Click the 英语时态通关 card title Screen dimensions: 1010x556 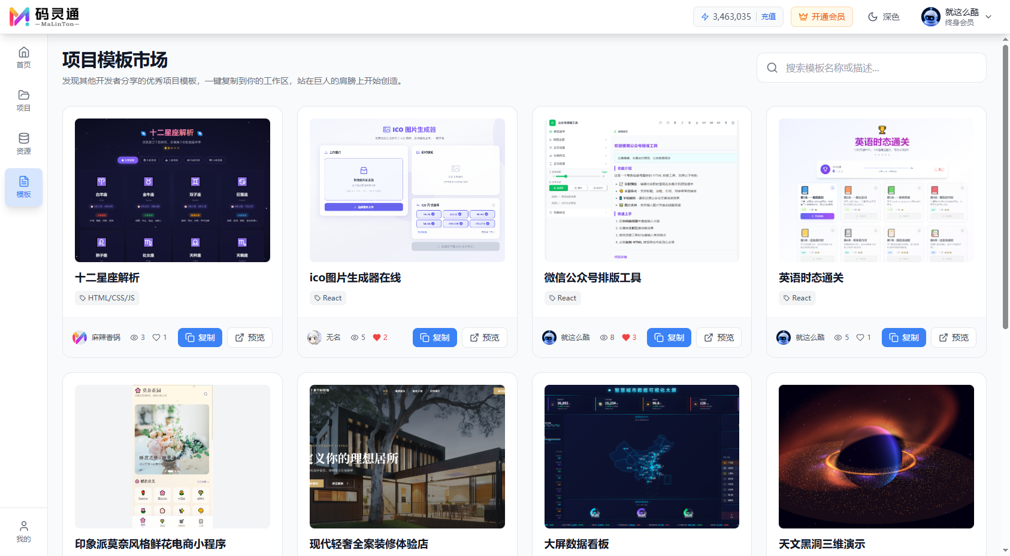[811, 278]
